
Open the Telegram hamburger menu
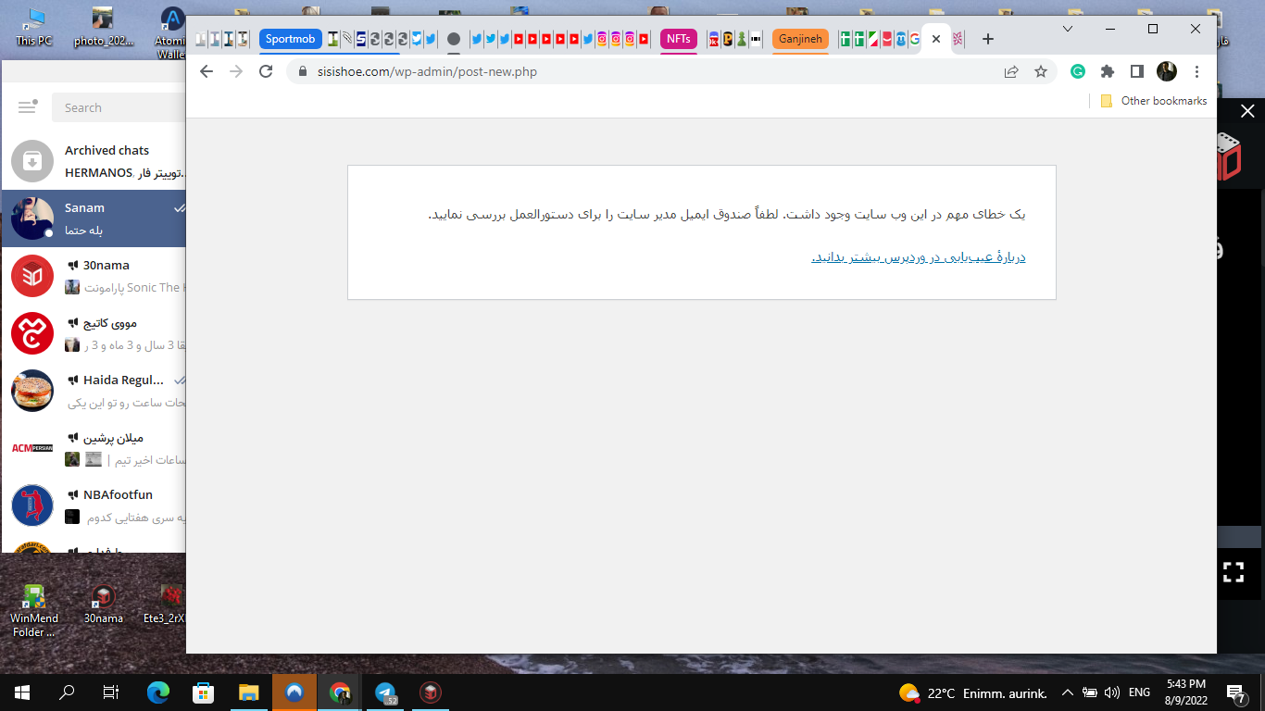28,107
